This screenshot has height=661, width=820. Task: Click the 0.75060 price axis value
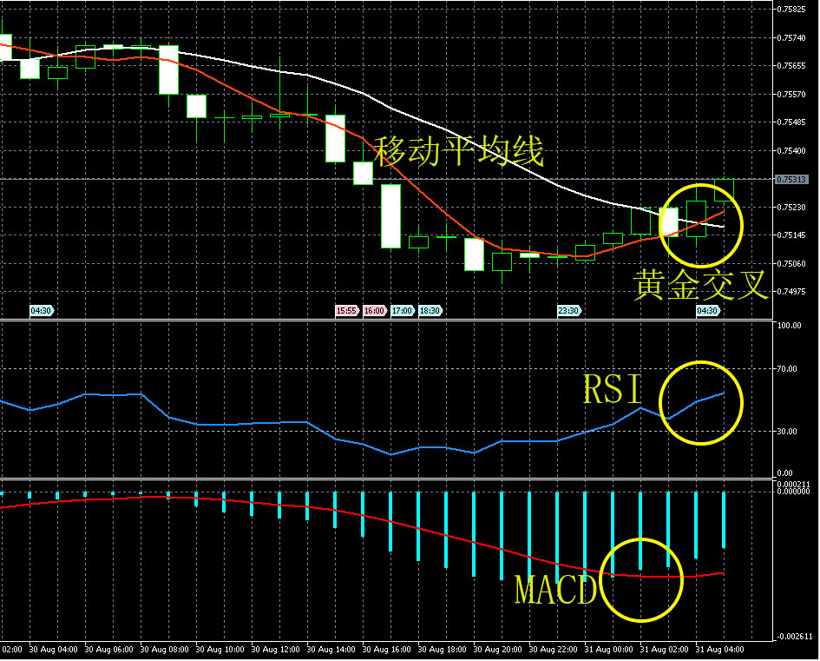[791, 264]
